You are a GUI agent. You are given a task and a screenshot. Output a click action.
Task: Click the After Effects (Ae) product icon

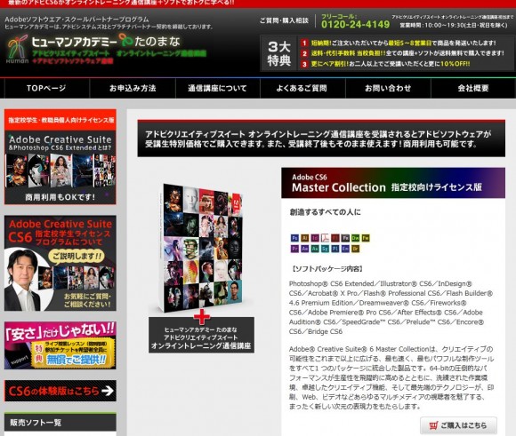(305, 249)
